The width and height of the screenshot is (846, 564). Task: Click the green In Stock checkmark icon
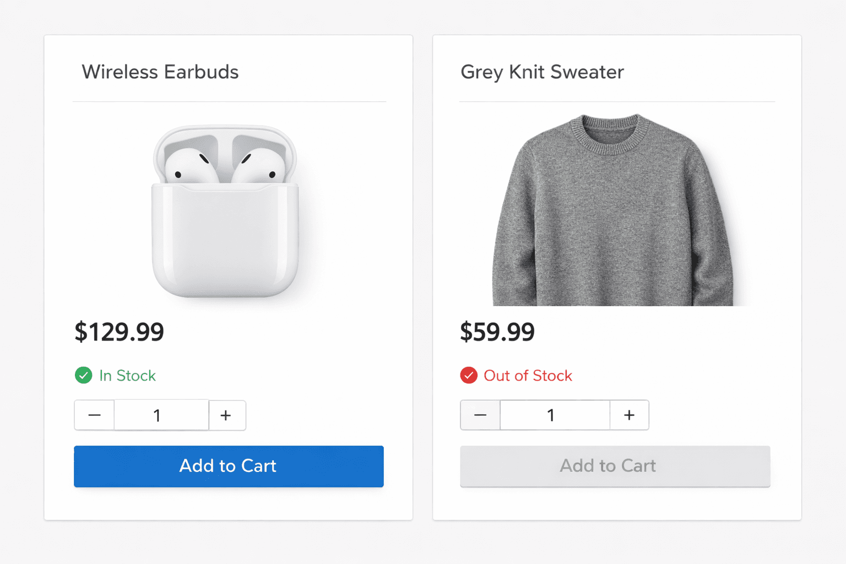[83, 375]
